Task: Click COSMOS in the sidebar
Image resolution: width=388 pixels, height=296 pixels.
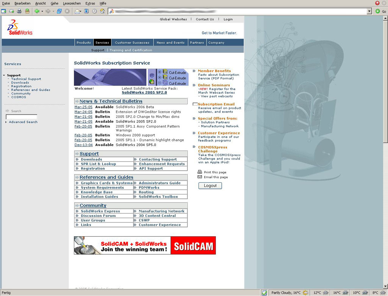Action: [x=19, y=97]
